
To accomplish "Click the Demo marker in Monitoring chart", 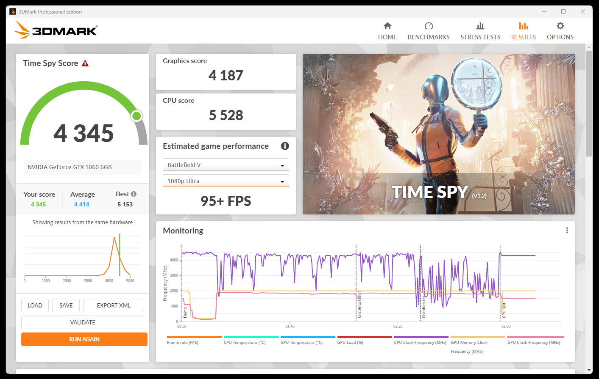I will tap(185, 313).
